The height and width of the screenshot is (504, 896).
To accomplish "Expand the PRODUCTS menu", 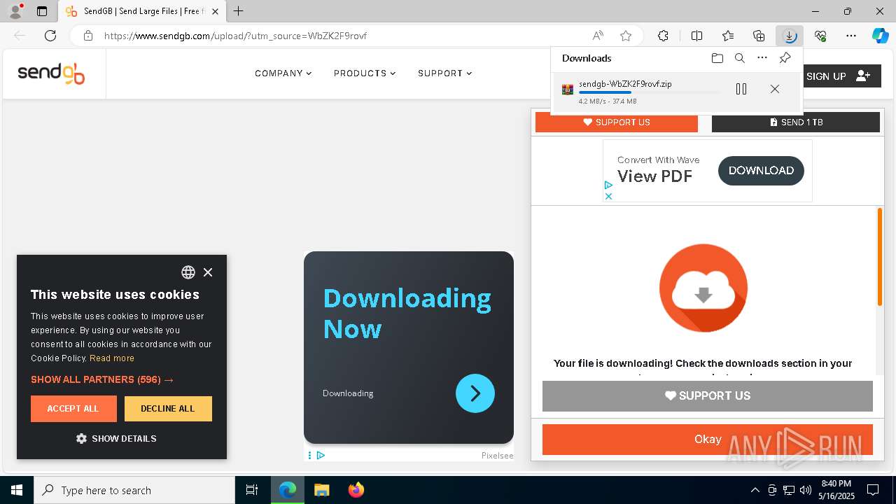I will coord(365,73).
